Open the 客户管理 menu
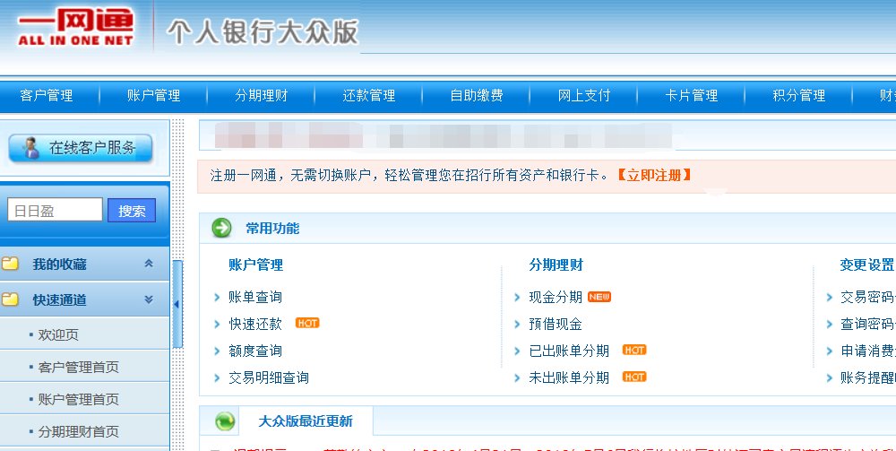This screenshot has width=896, height=451. (47, 95)
